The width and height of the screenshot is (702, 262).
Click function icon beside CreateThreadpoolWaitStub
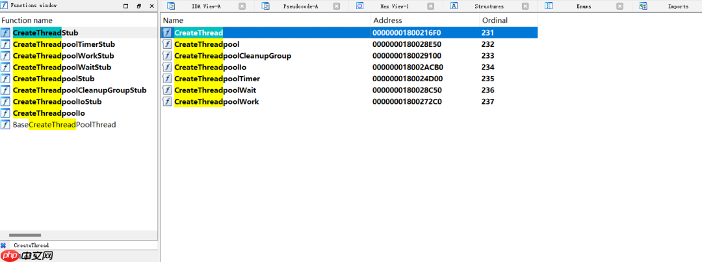(x=5, y=67)
